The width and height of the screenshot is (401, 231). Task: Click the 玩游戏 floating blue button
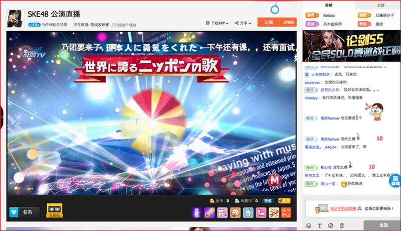click(x=395, y=181)
